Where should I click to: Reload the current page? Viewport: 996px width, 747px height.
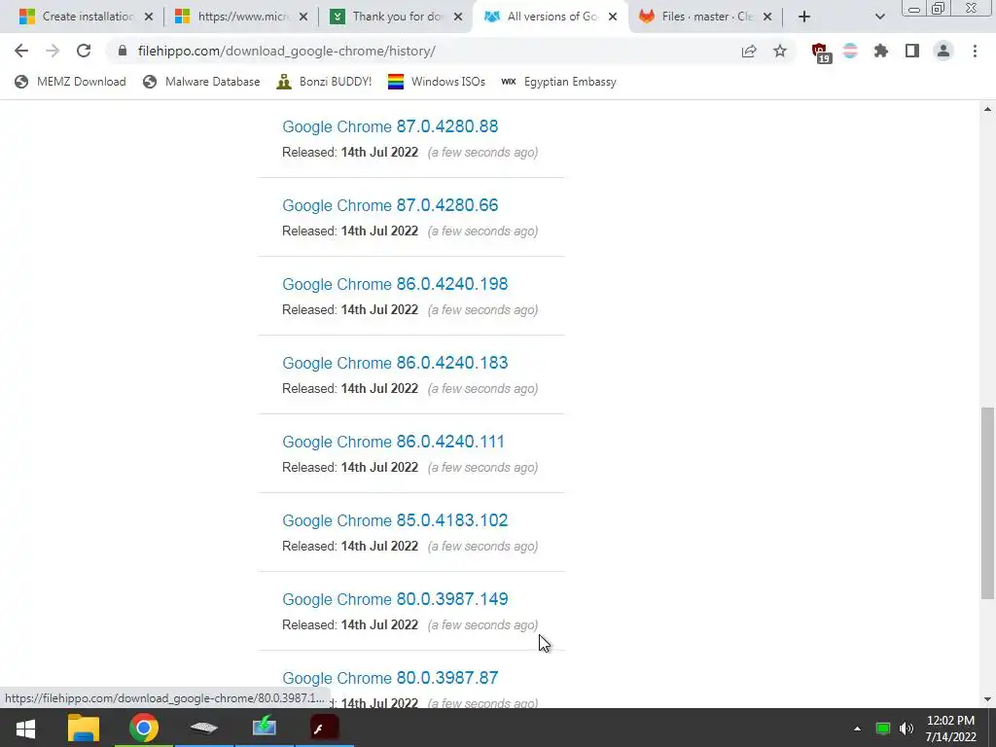coord(84,51)
